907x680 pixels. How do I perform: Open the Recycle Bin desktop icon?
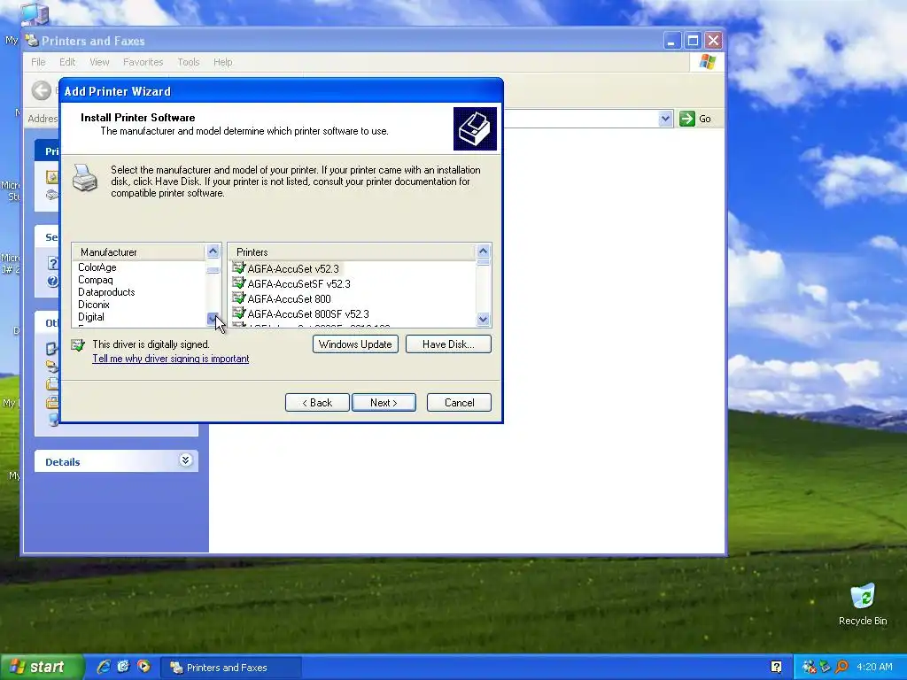(863, 604)
